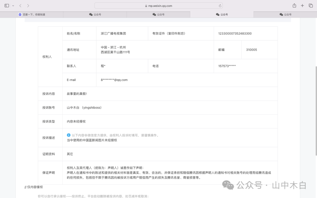Click the text 浙江广播电视集团
Image resolution: width=317 pixels, height=198 pixels.
(x=113, y=33)
